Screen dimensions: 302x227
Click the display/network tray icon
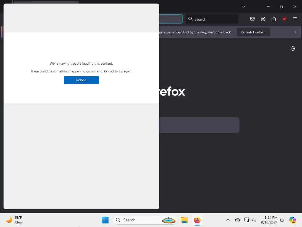coord(247,220)
